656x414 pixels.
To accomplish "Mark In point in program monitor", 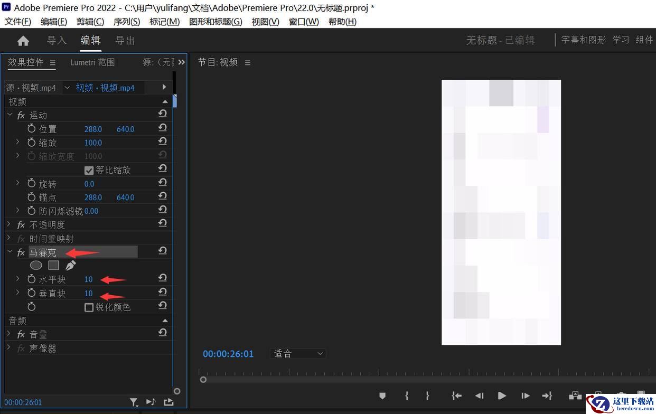I will (407, 396).
